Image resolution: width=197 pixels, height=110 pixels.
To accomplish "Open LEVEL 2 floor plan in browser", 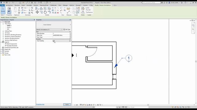I will click(9, 27).
